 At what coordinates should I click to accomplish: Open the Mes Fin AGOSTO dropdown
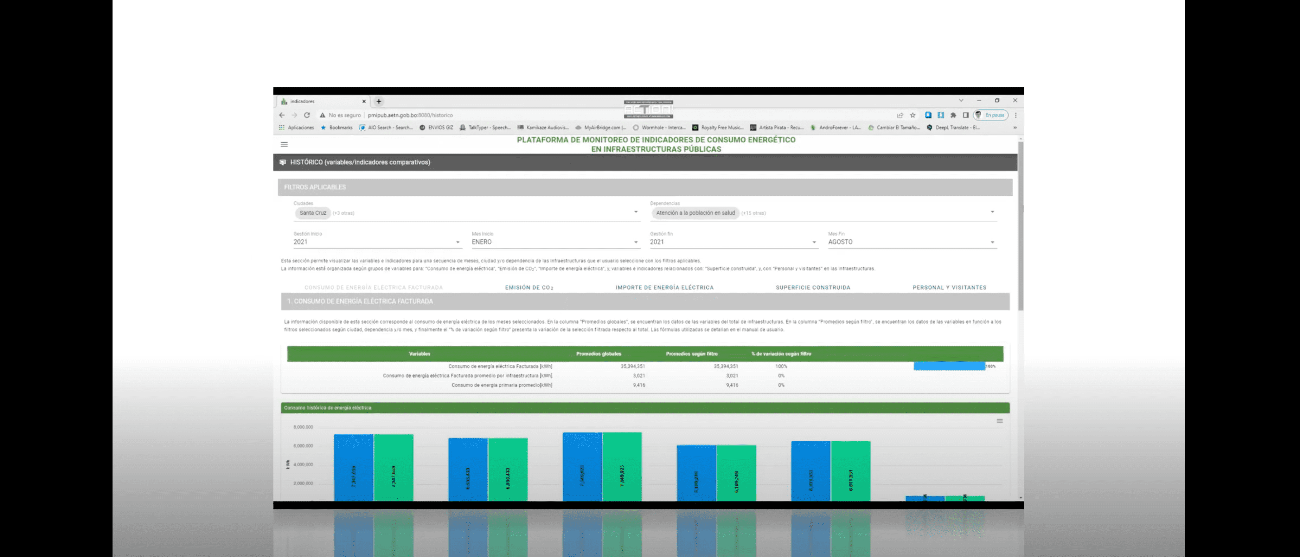pos(992,242)
